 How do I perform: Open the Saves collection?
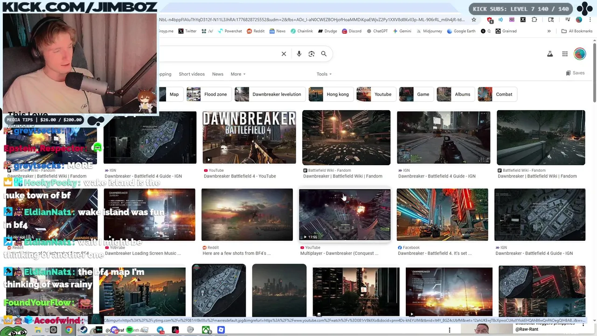click(x=575, y=73)
